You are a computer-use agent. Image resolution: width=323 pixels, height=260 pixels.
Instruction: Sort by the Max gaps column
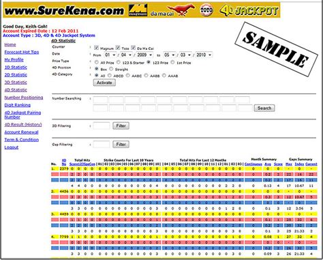point(289,164)
